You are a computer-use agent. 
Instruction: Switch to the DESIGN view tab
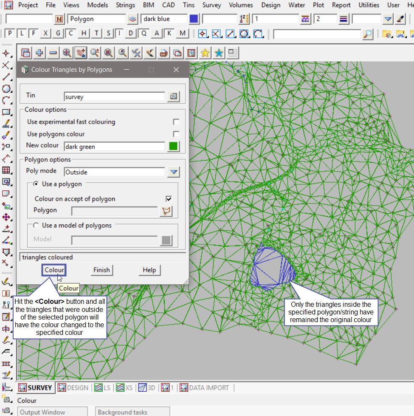73,388
